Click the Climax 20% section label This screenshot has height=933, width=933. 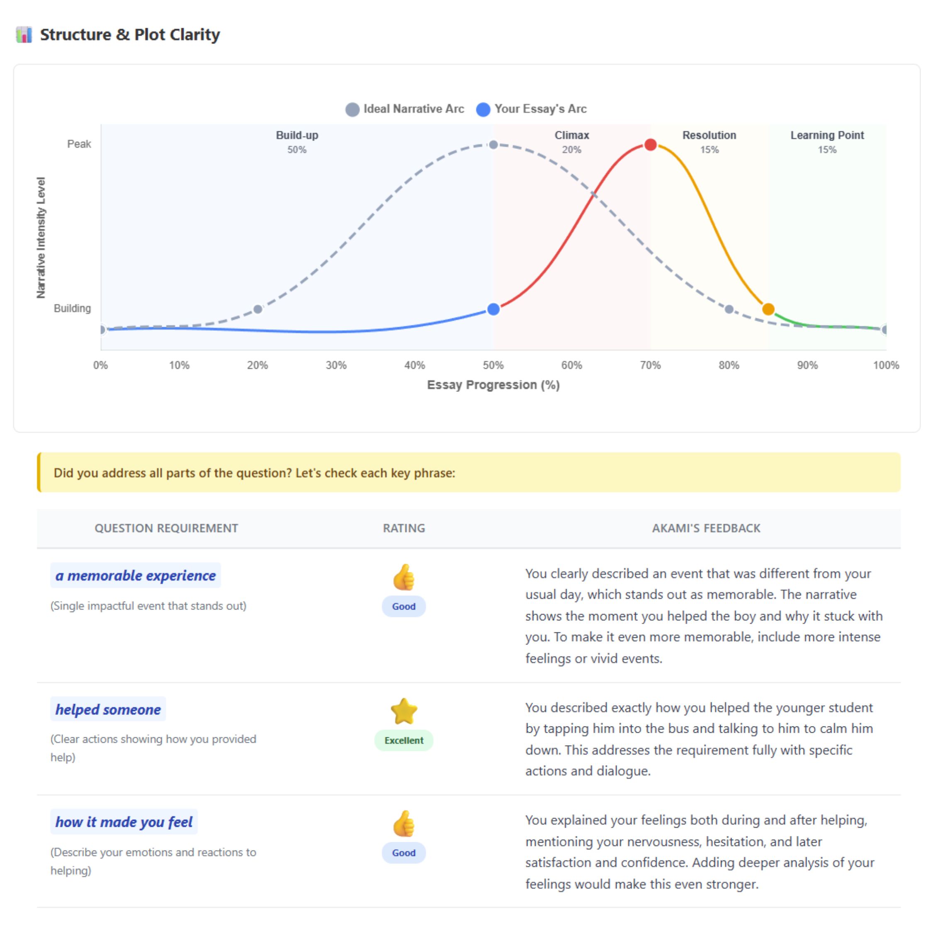[572, 141]
